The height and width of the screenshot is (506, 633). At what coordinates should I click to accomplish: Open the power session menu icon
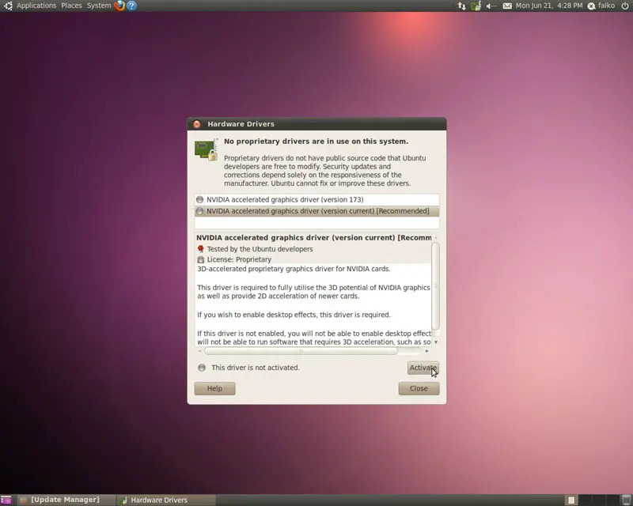(x=625, y=6)
